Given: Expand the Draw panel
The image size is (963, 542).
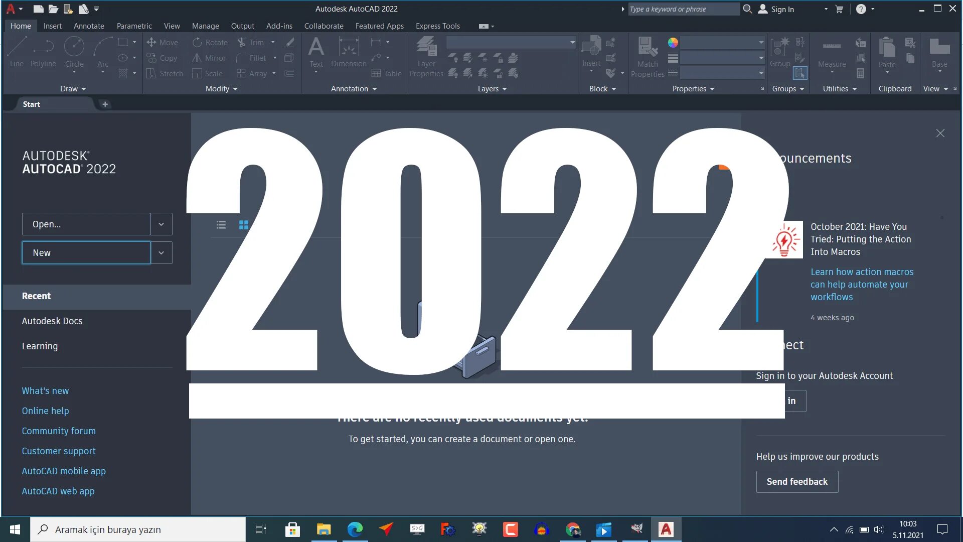Looking at the screenshot, I should pos(73,89).
